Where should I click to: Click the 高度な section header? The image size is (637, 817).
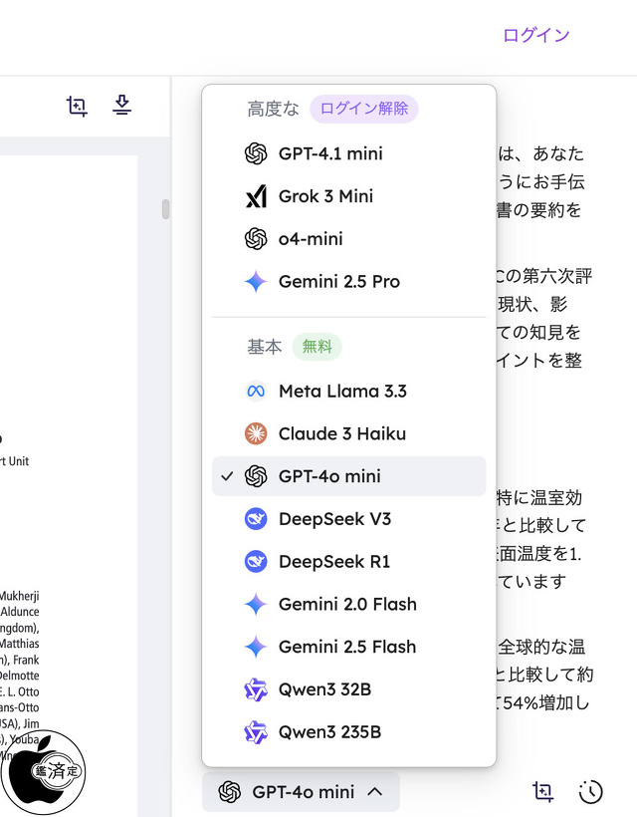pyautogui.click(x=274, y=109)
